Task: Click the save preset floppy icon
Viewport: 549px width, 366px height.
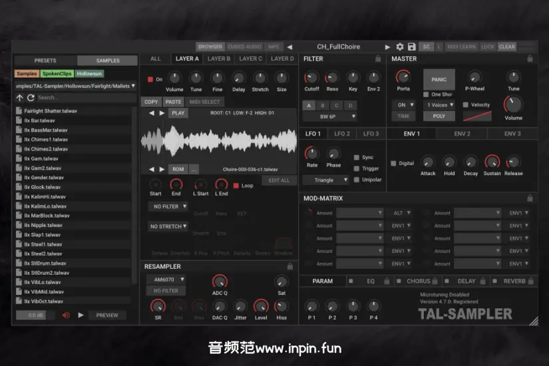Action: [x=412, y=47]
